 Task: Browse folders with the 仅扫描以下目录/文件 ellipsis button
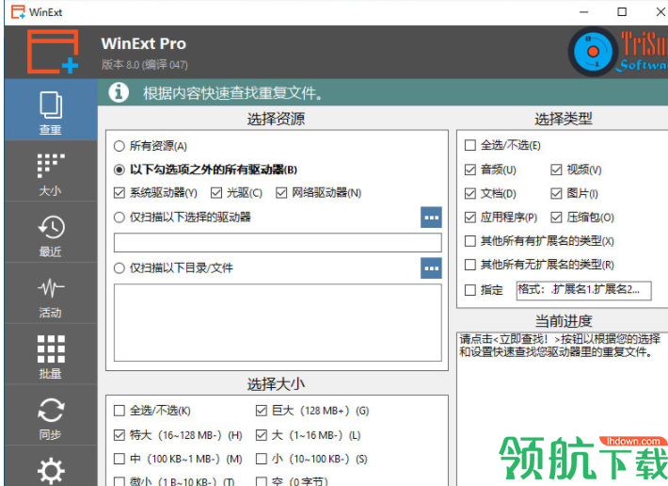(x=431, y=268)
